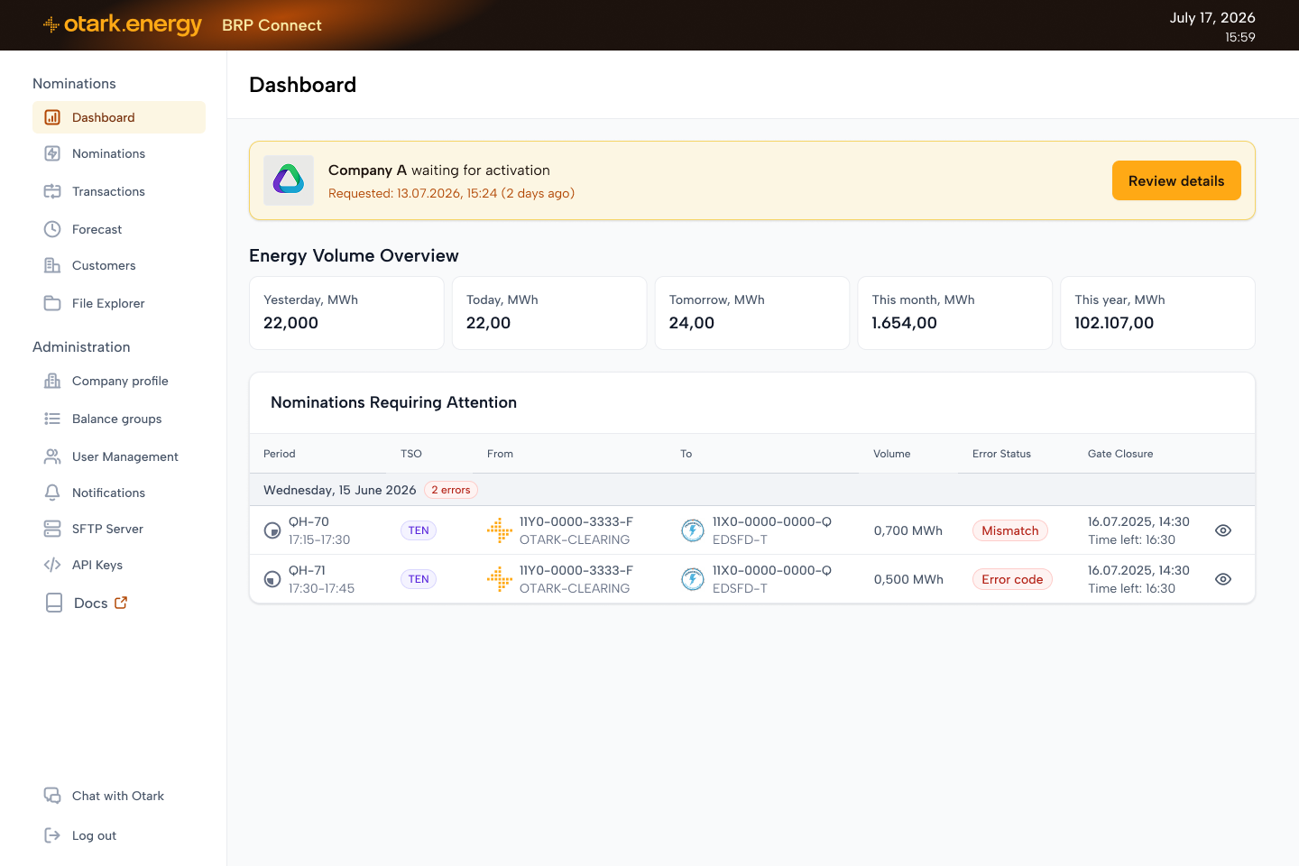The width and height of the screenshot is (1299, 866).
Task: Click EDSFD-T icon in QH-70 row
Action: tap(693, 530)
